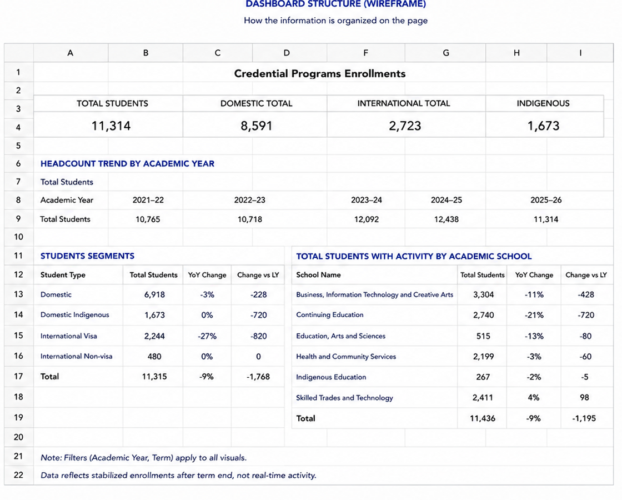Open Health and Community Services school
Screen dimensions: 622x500
[346, 356]
